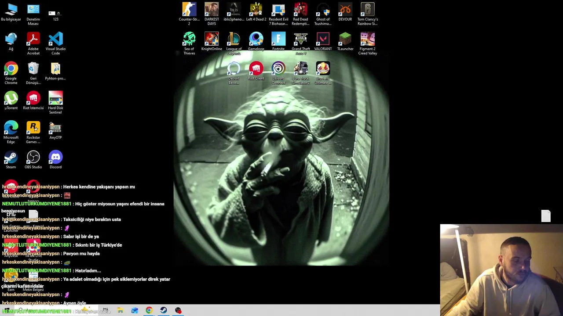Open Gameloop desktop icon
563x316 pixels.
[256, 42]
